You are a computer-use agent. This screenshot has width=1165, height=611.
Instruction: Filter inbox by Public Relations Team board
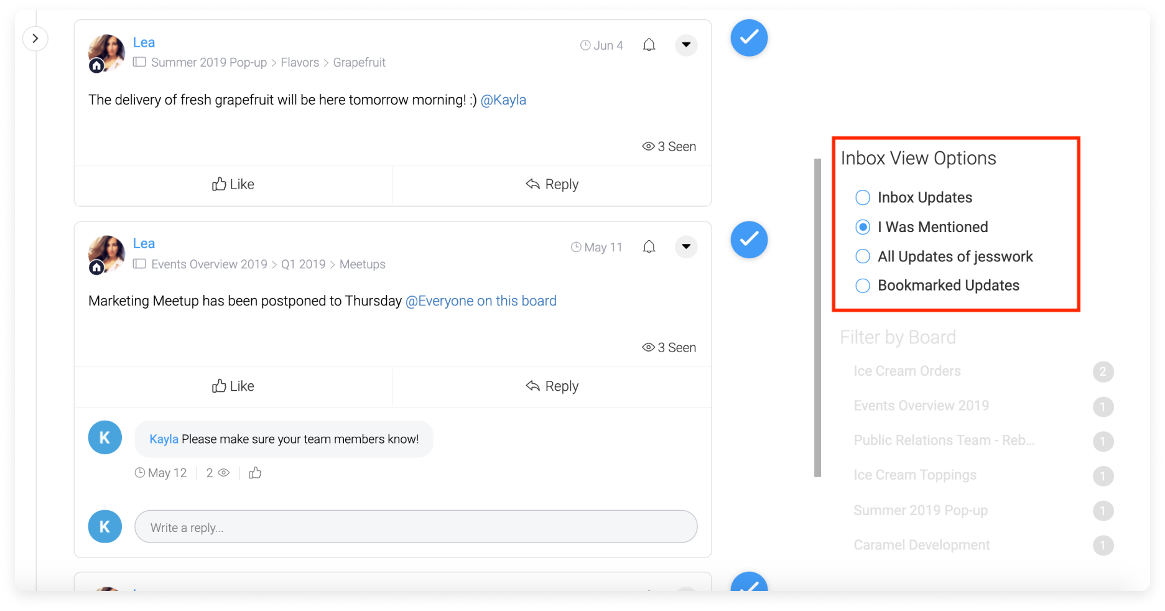[x=944, y=441]
